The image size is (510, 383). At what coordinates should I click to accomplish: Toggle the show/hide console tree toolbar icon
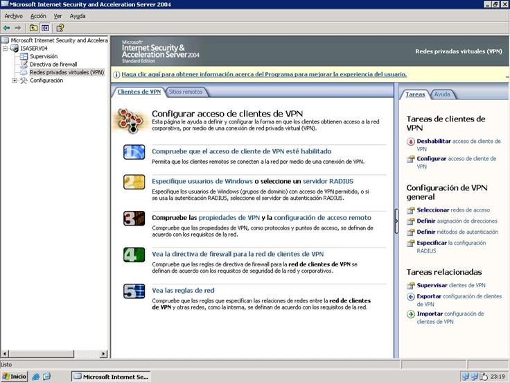click(x=45, y=28)
